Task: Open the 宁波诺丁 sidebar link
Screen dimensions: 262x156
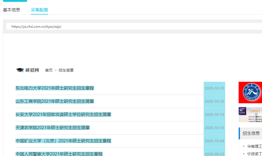Action: 254,154
